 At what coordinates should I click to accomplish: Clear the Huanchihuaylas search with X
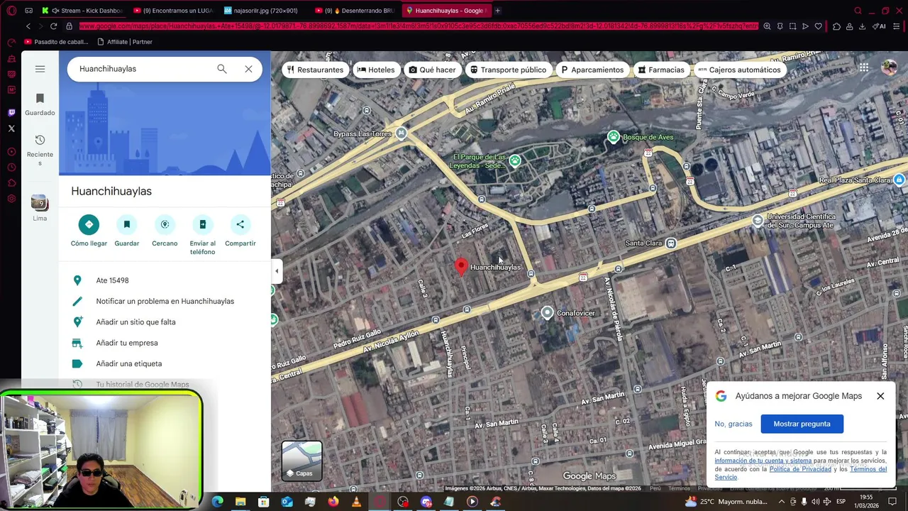point(248,69)
